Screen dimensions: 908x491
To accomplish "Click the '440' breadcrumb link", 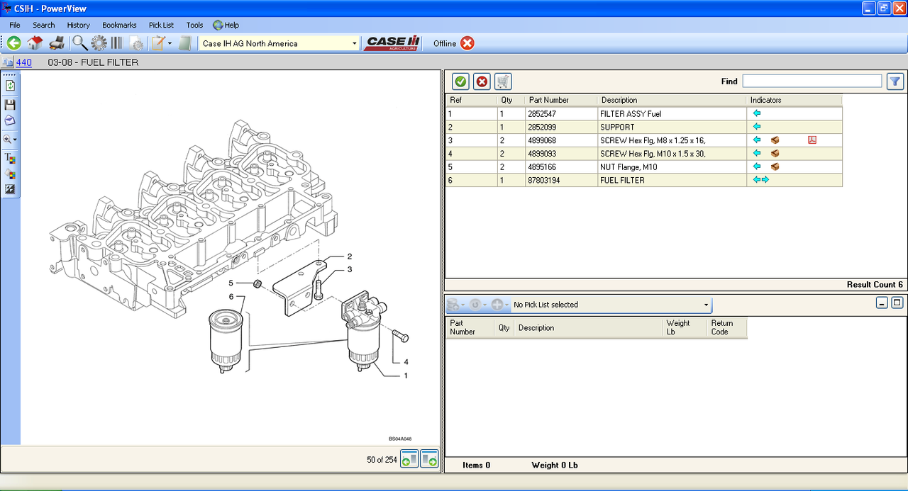I will [x=23, y=62].
